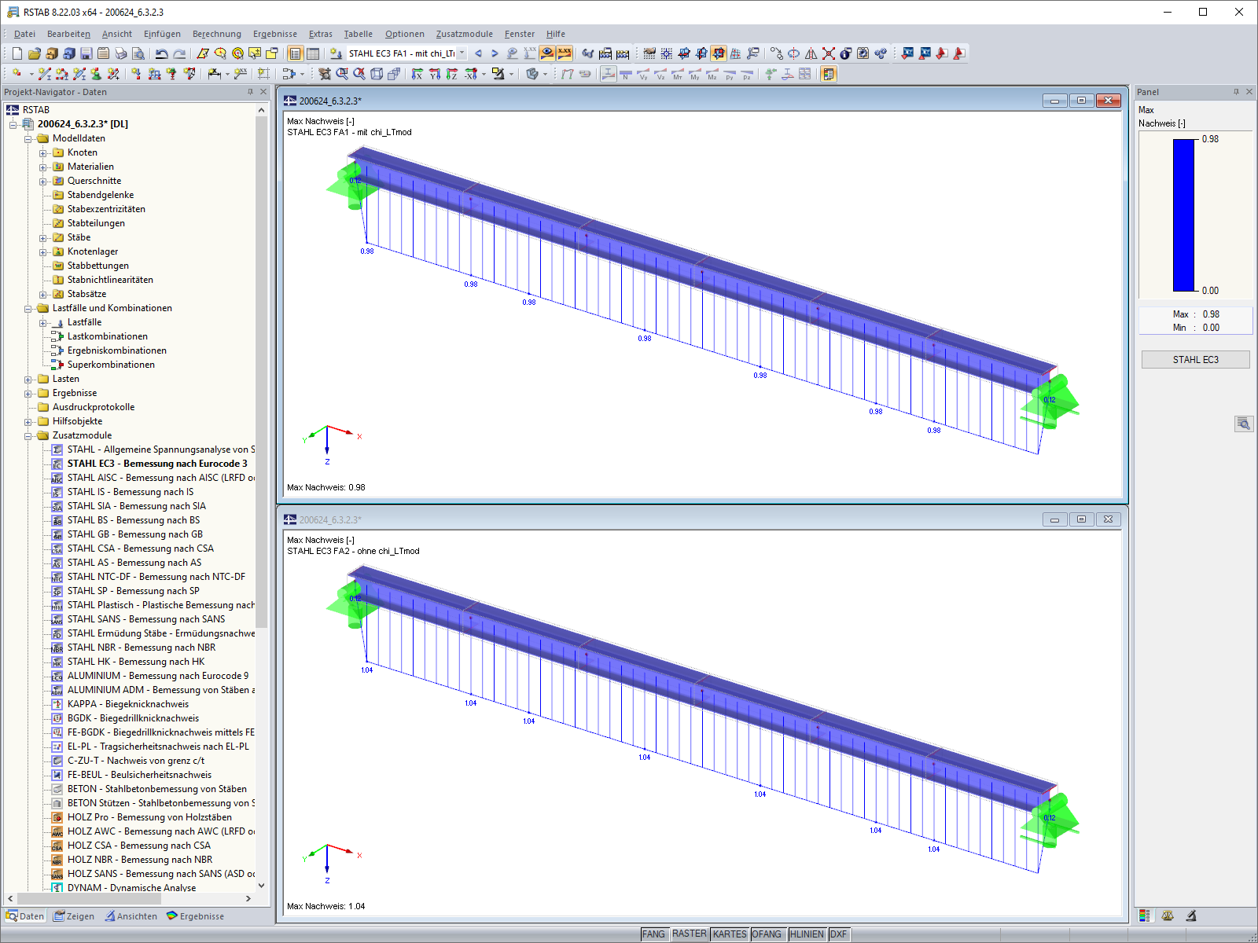Open the Berechnung menu
1258x943 pixels.
click(x=216, y=34)
